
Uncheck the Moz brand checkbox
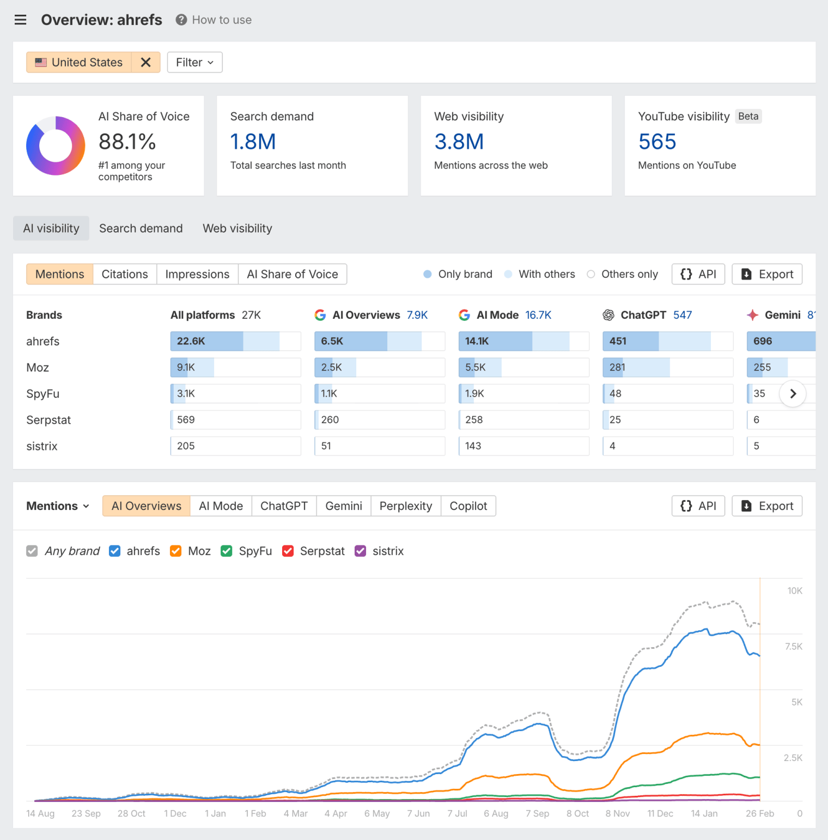175,551
